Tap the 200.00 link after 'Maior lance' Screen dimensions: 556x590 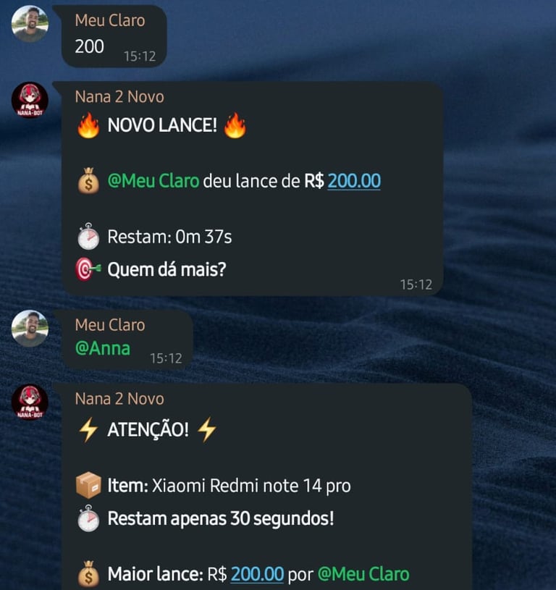pos(257,574)
